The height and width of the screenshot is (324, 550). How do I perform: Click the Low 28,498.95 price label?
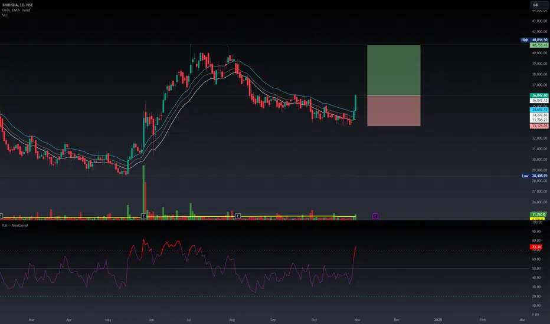click(x=535, y=176)
